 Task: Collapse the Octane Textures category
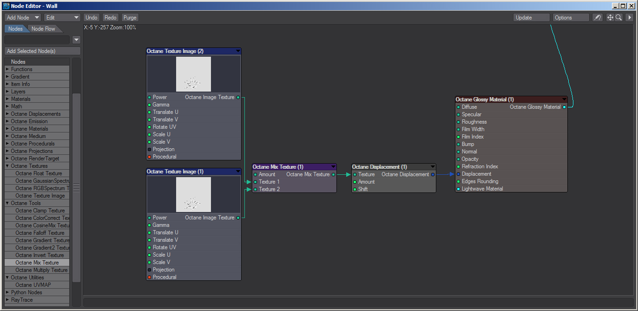pyautogui.click(x=7, y=166)
